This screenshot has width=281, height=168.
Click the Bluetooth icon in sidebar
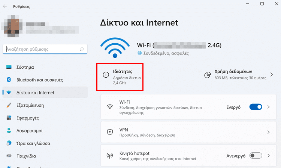(9, 80)
